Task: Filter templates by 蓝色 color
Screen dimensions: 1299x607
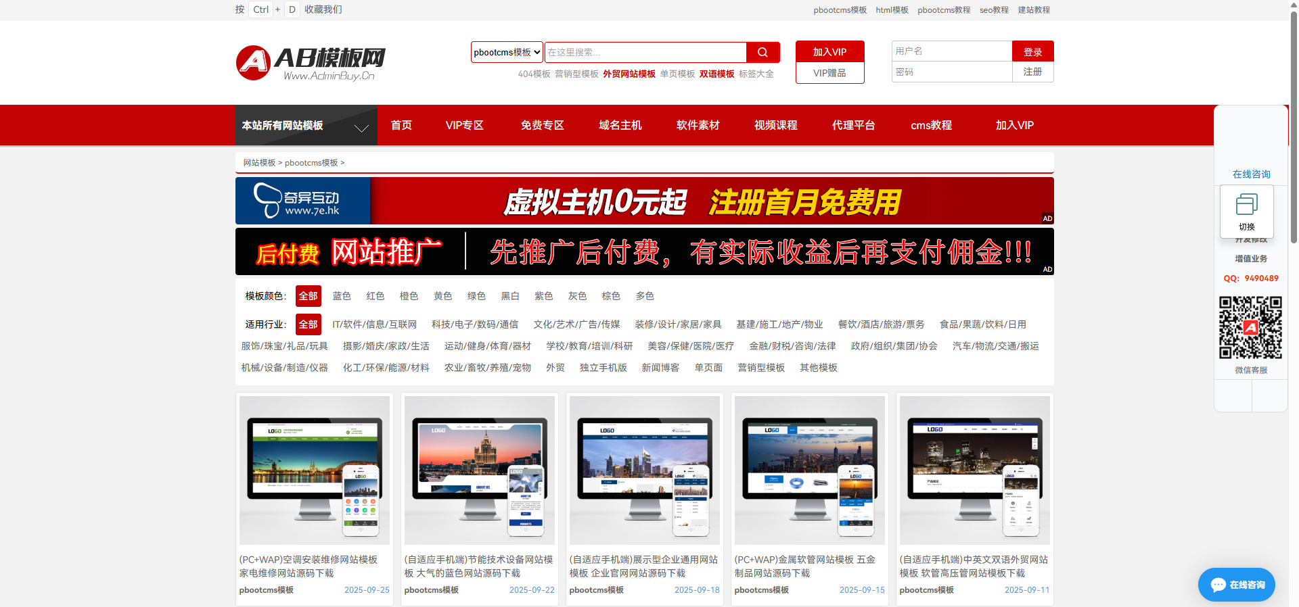Action: coord(342,296)
